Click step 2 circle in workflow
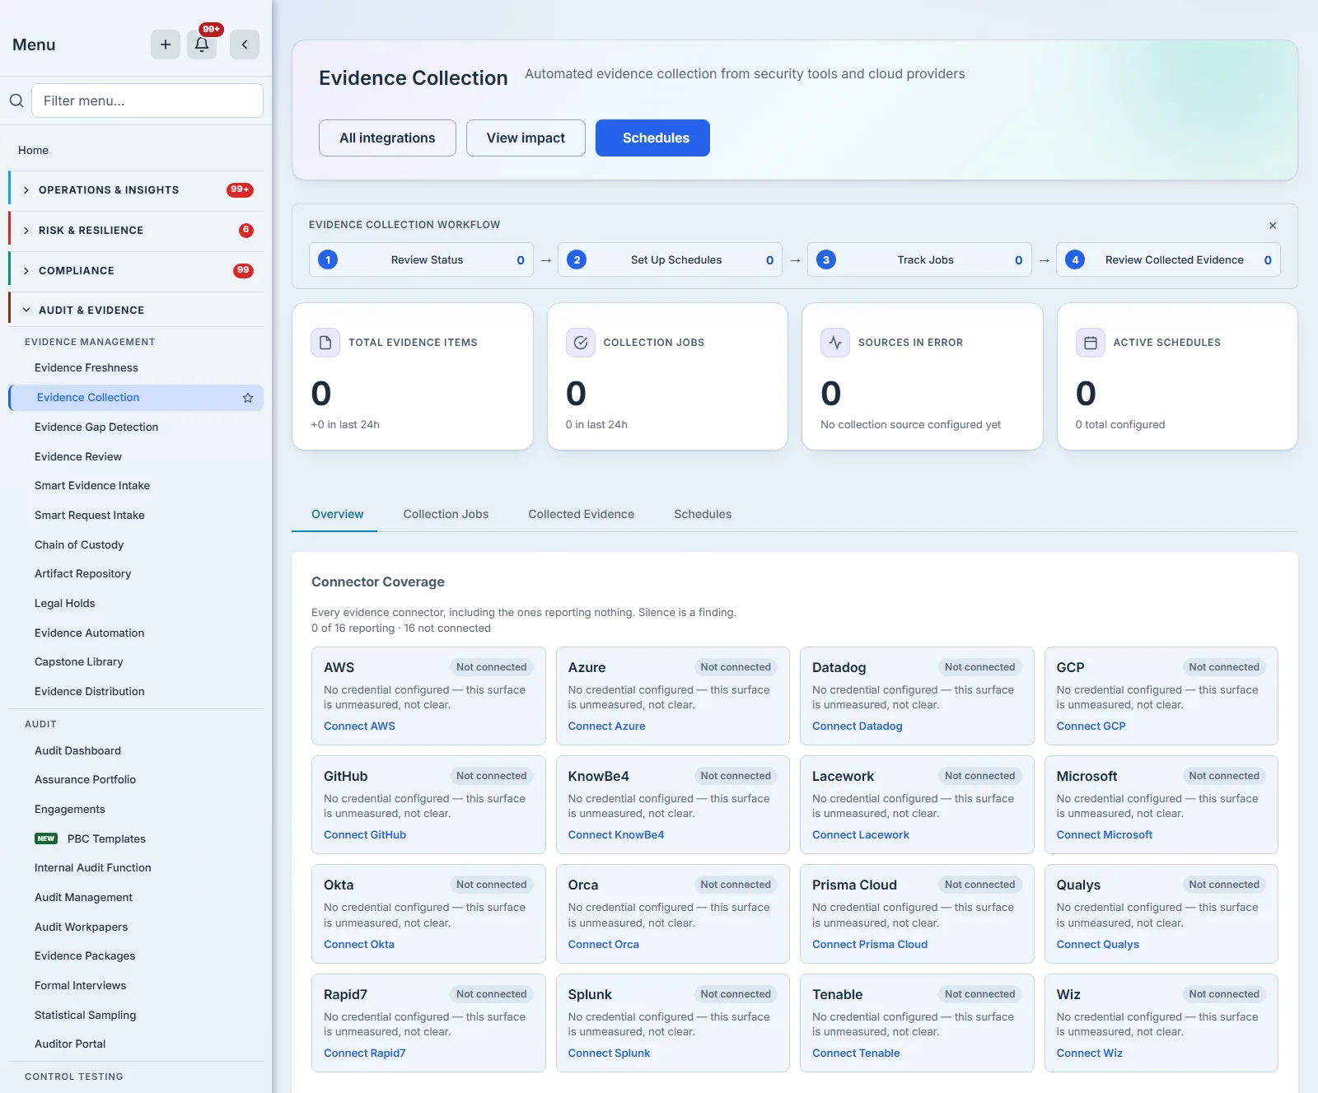 click(x=577, y=260)
